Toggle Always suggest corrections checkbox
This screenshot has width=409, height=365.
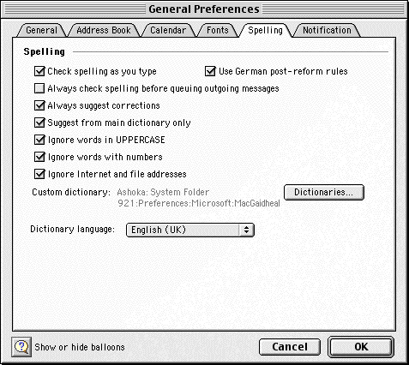pyautogui.click(x=39, y=105)
